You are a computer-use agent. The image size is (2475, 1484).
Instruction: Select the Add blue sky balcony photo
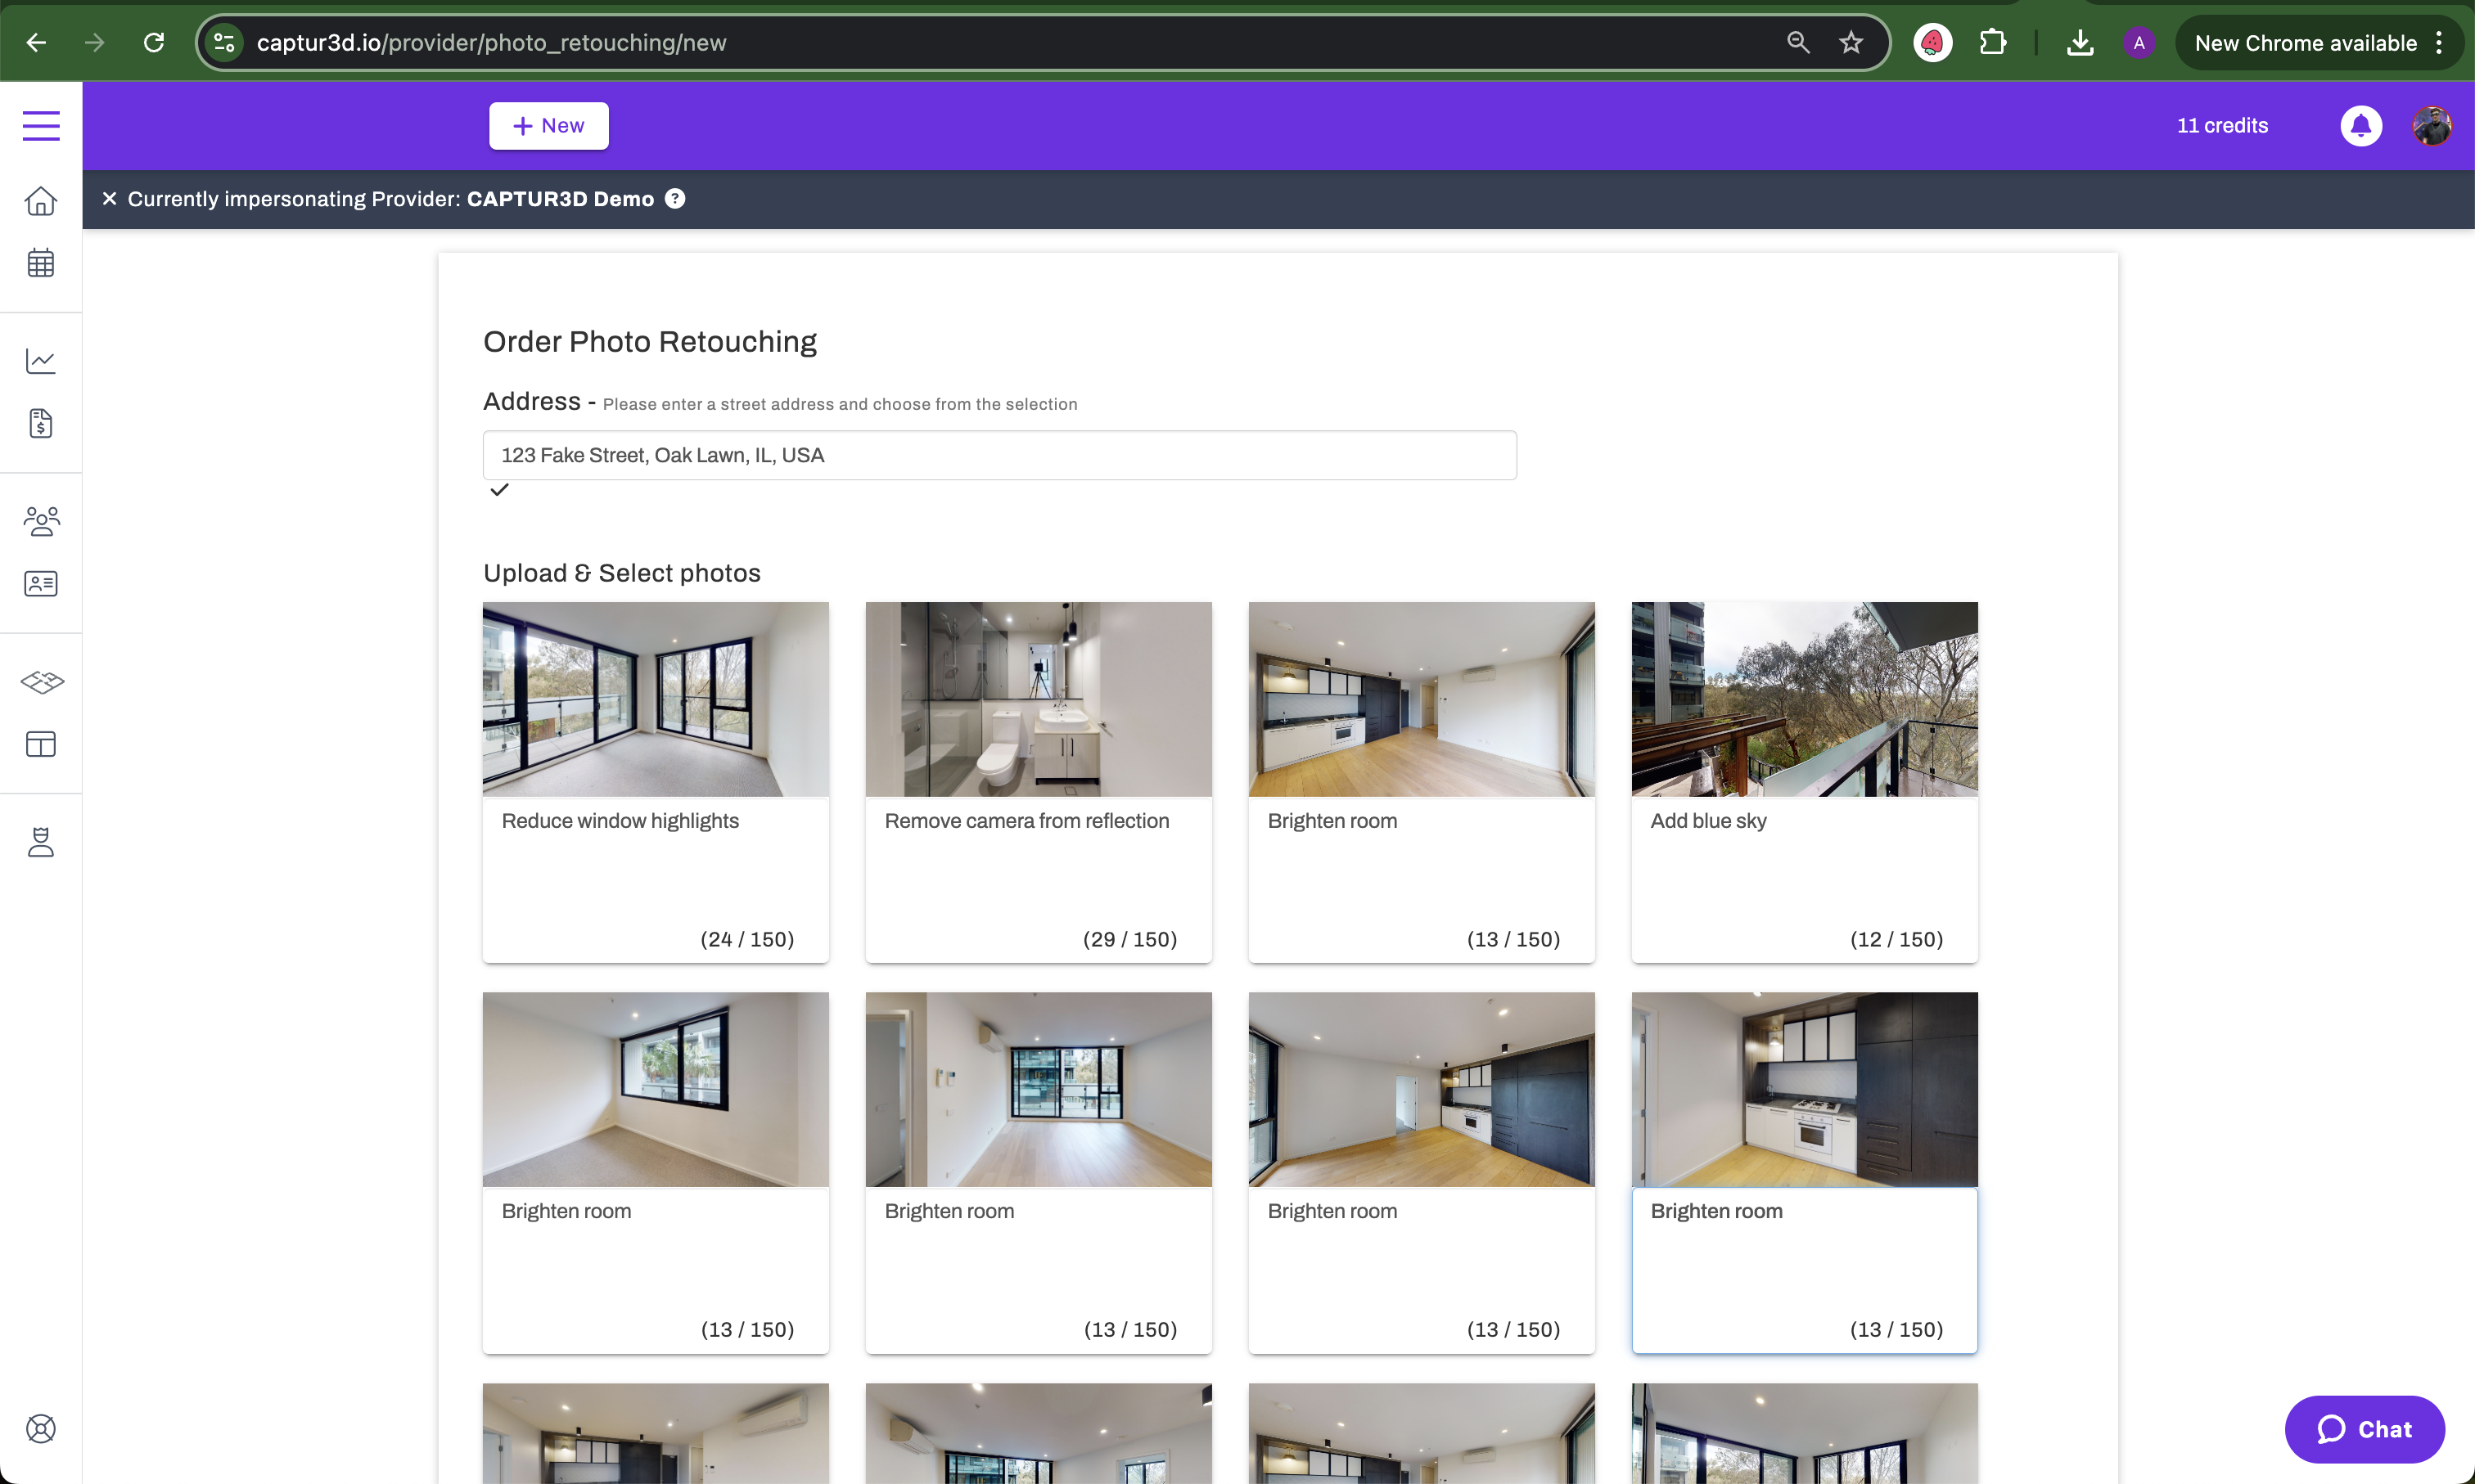coord(1804,699)
